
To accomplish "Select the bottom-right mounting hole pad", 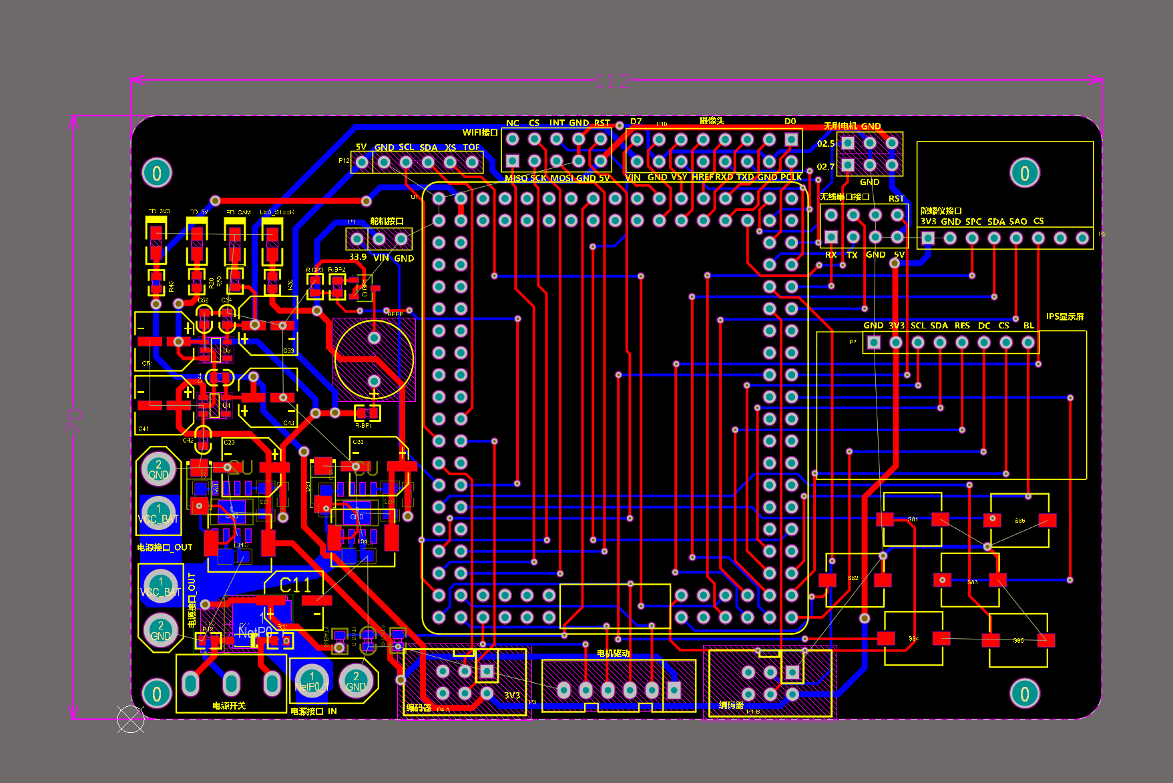I will (1025, 694).
